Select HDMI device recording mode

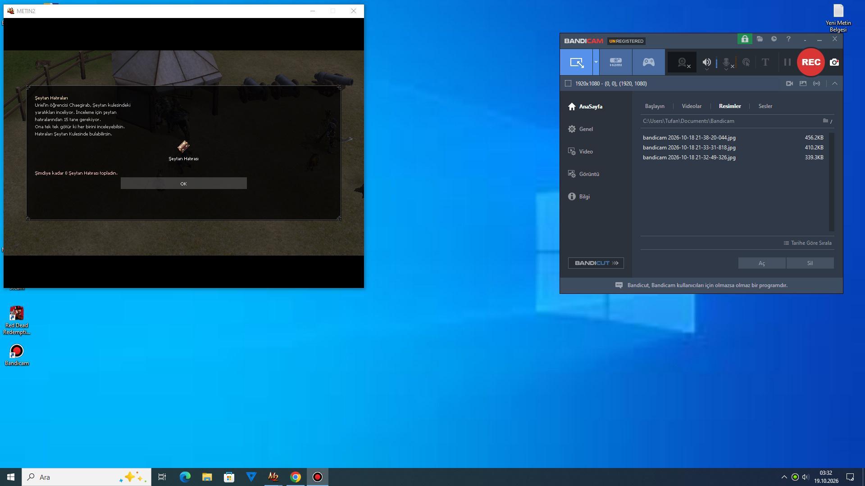click(615, 62)
